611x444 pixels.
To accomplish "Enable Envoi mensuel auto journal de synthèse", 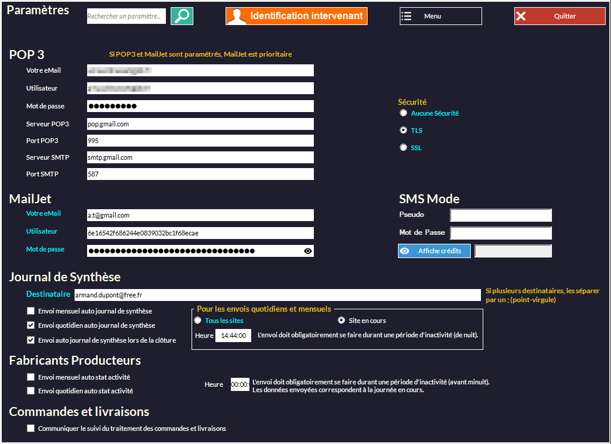I will coord(30,311).
